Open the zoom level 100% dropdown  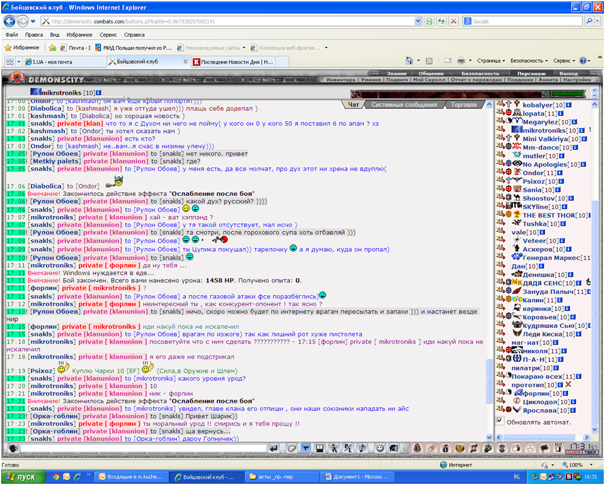coord(591,465)
